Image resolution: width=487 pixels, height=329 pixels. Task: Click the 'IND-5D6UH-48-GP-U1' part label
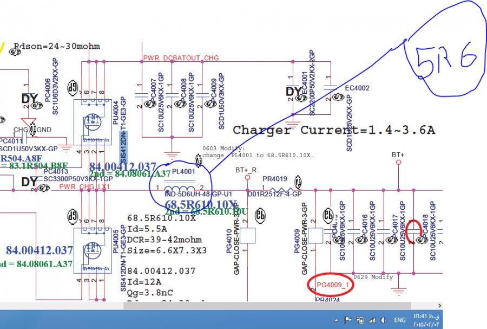198,194
